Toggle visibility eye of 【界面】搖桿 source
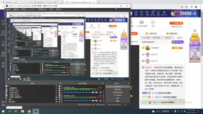The width and height of the screenshot is (203, 114). pyautogui.click(x=56, y=93)
